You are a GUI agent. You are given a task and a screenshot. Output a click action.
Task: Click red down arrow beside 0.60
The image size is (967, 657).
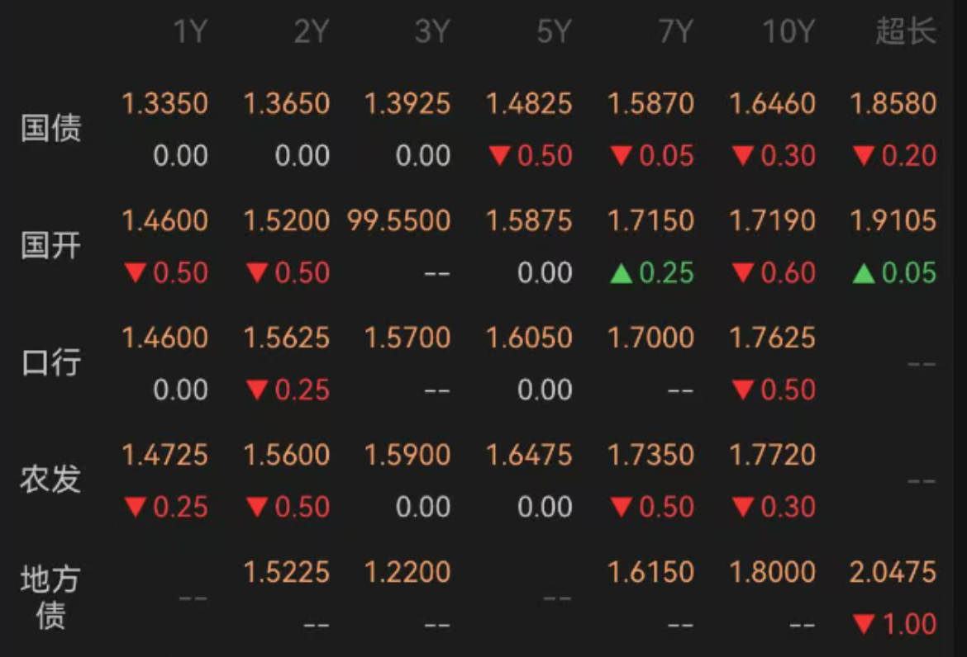742,272
